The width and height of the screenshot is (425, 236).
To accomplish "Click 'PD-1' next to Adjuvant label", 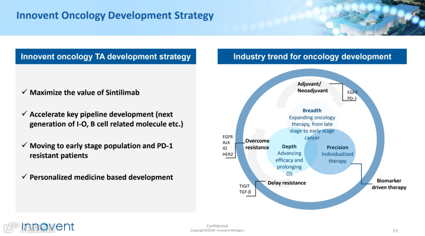I will point(352,98).
